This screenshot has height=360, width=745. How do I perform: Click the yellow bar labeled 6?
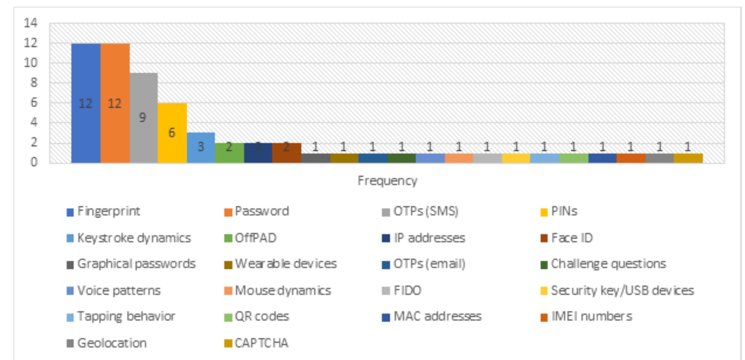172,133
